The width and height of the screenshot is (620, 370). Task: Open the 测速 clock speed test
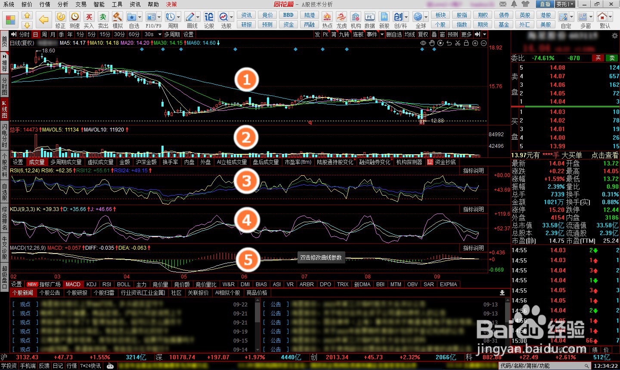click(x=75, y=16)
